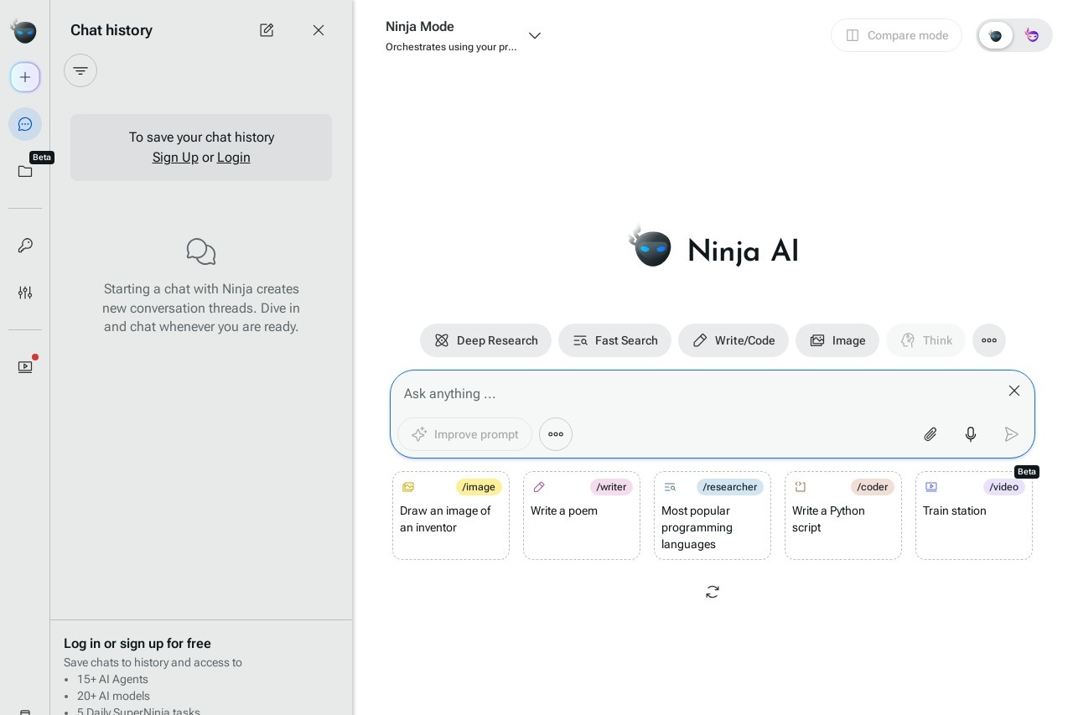This screenshot has width=1073, height=715.
Task: Open the chat history bubble icon
Action: [x=25, y=124]
